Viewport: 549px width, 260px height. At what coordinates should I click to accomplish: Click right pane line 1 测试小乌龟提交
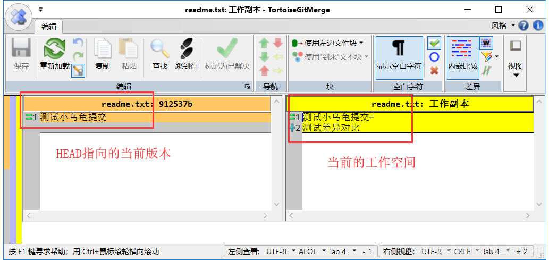[x=336, y=116]
